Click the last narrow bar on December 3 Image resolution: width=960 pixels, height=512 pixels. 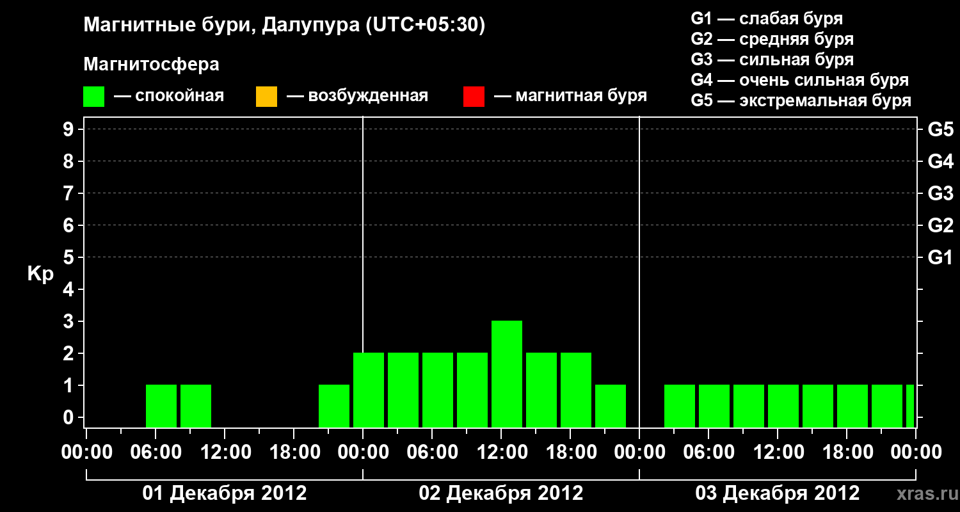(x=910, y=406)
